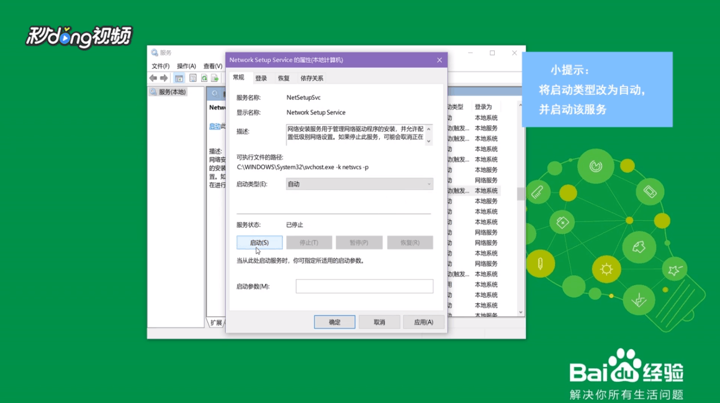Click the display name Network Setup Service
Image resolution: width=720 pixels, height=403 pixels.
316,112
